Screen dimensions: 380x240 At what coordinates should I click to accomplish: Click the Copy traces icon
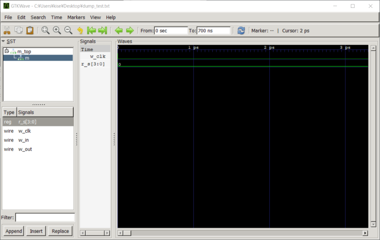click(19, 31)
